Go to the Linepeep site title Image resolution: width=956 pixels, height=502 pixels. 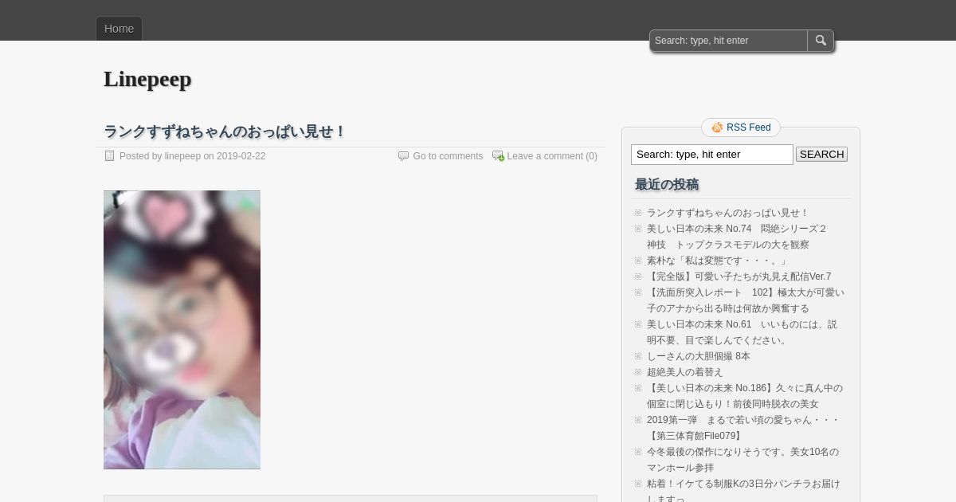[x=147, y=79]
